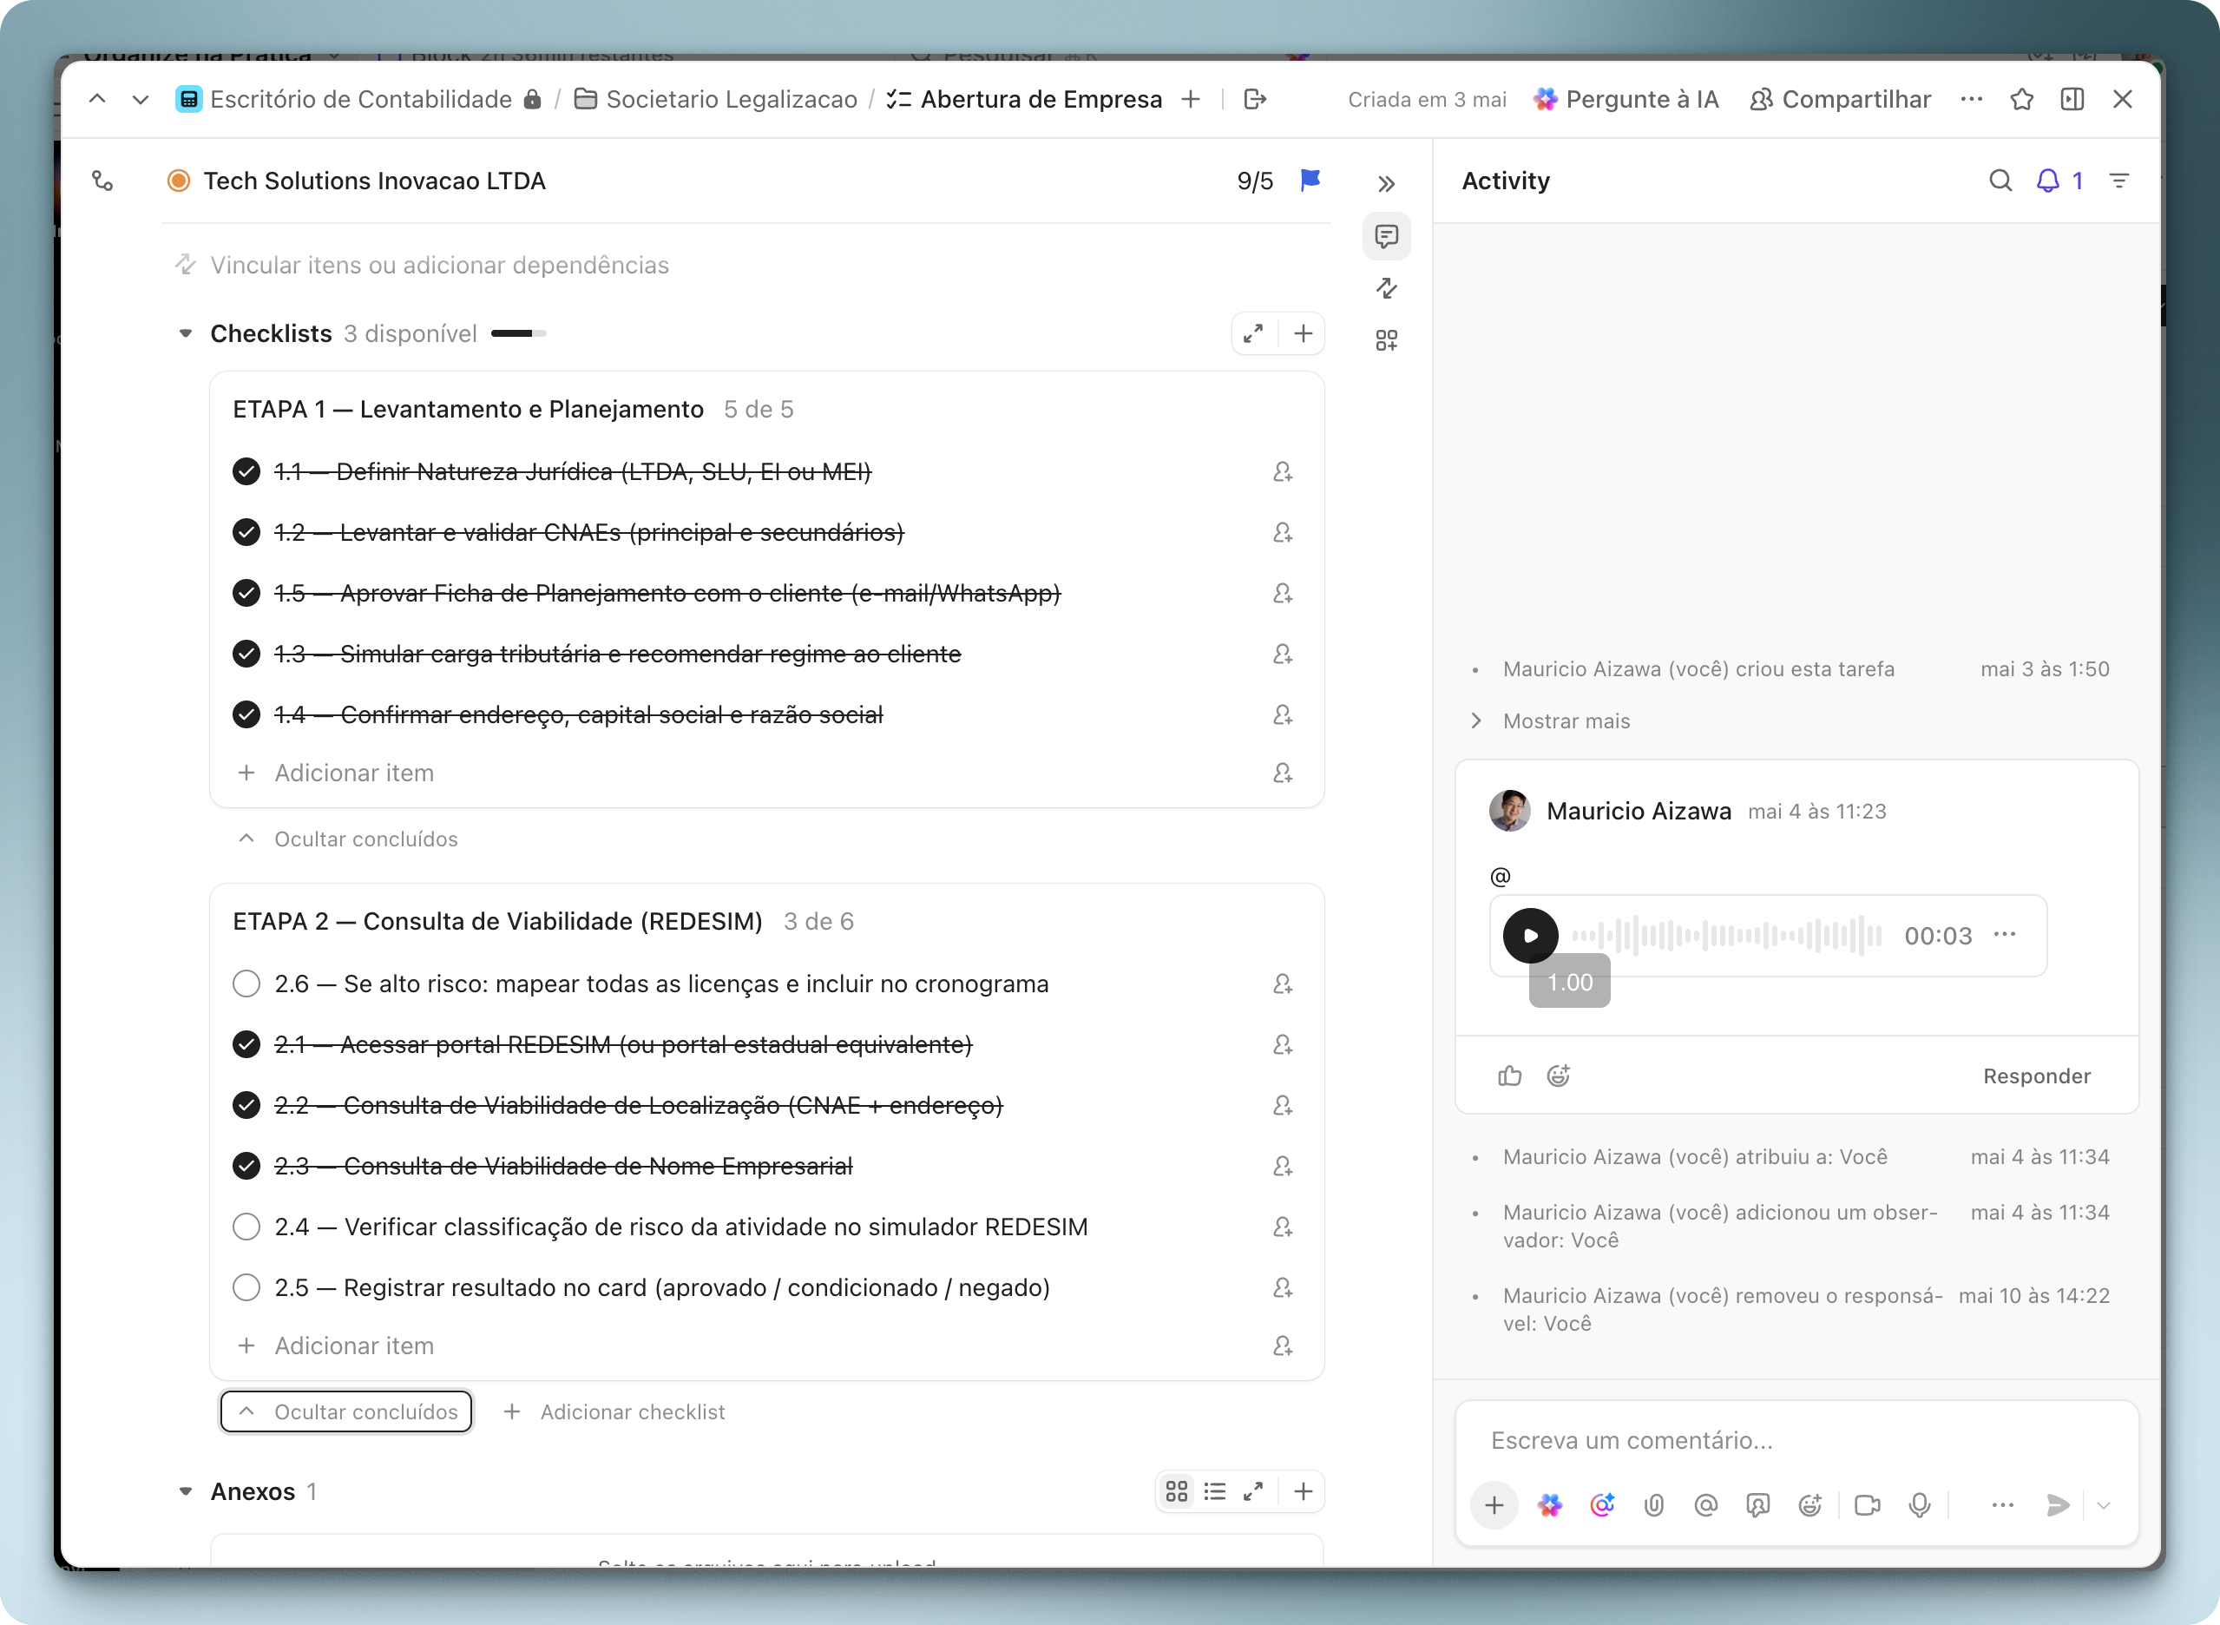
Task: Click the voice clip waveform
Action: click(x=1726, y=936)
